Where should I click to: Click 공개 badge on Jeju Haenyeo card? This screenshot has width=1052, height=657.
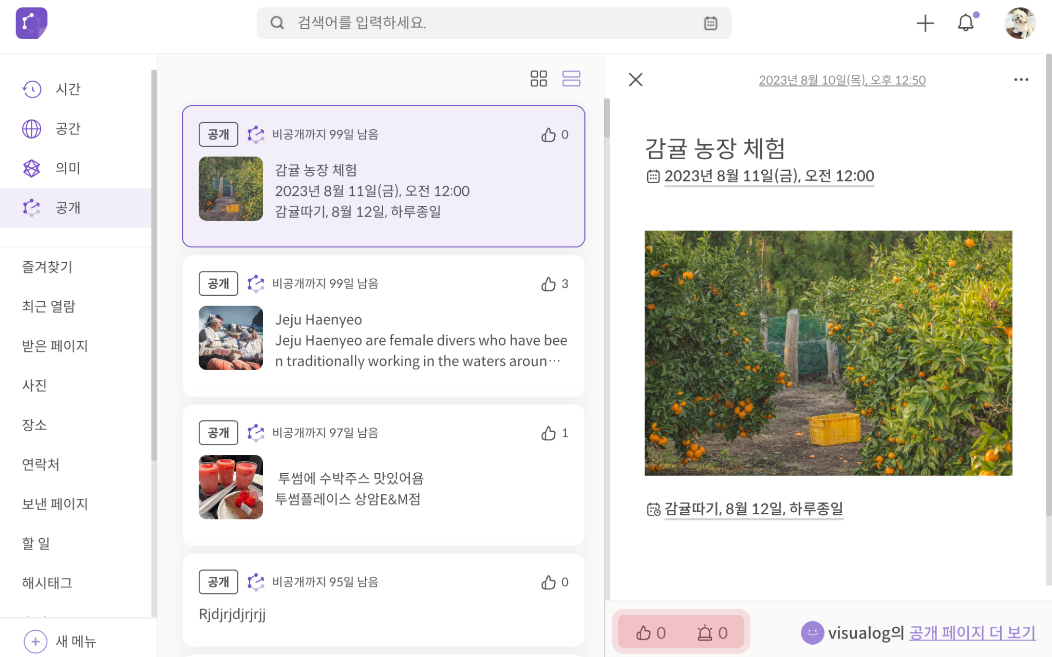(218, 284)
